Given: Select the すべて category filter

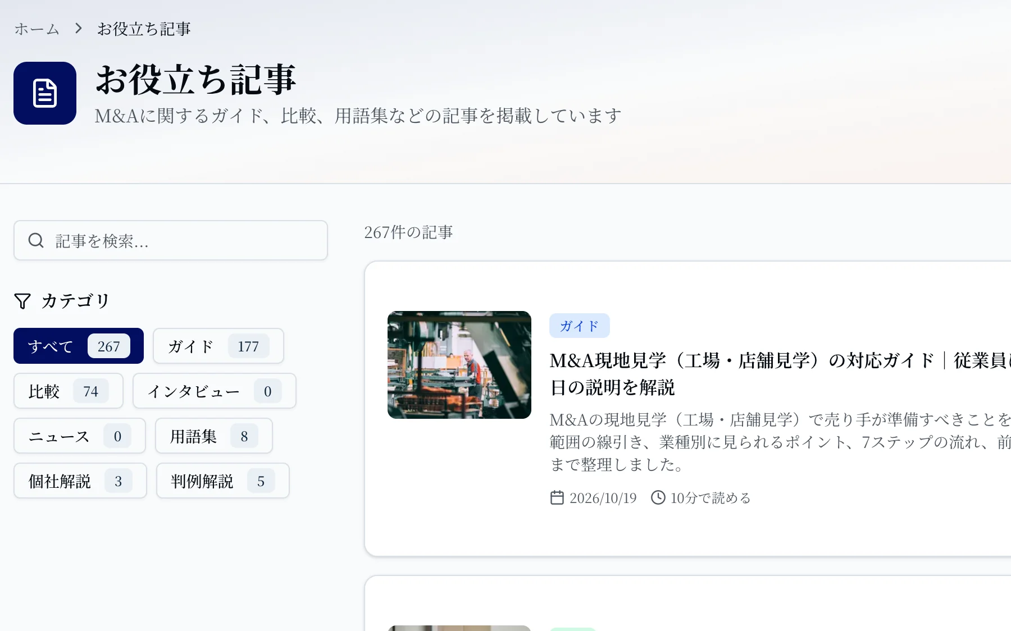Looking at the screenshot, I should click(x=79, y=346).
